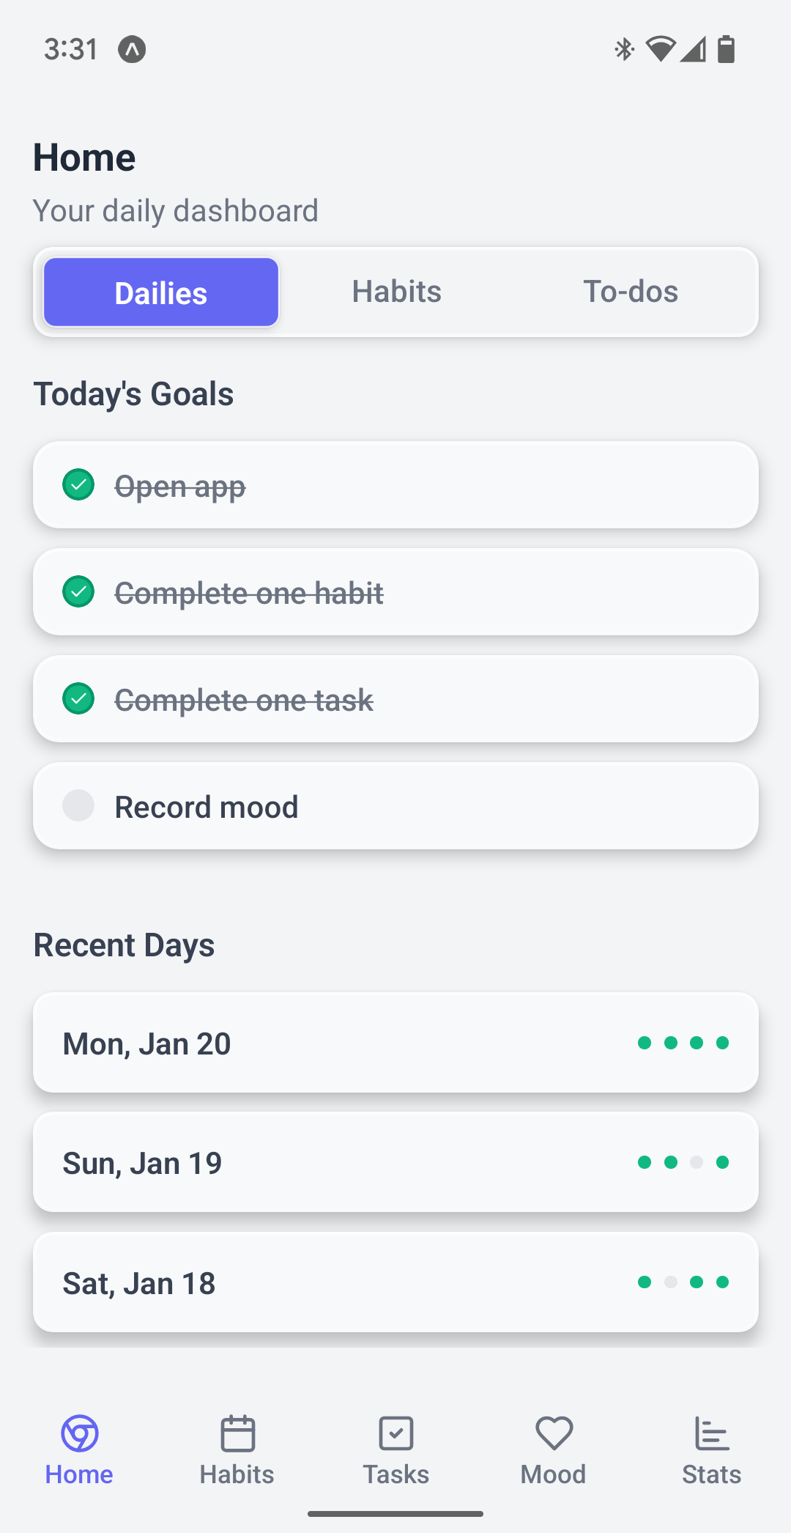Tap the notification app icon beside the clock
Image resolution: width=791 pixels, height=1533 pixels.
pyautogui.click(x=132, y=49)
